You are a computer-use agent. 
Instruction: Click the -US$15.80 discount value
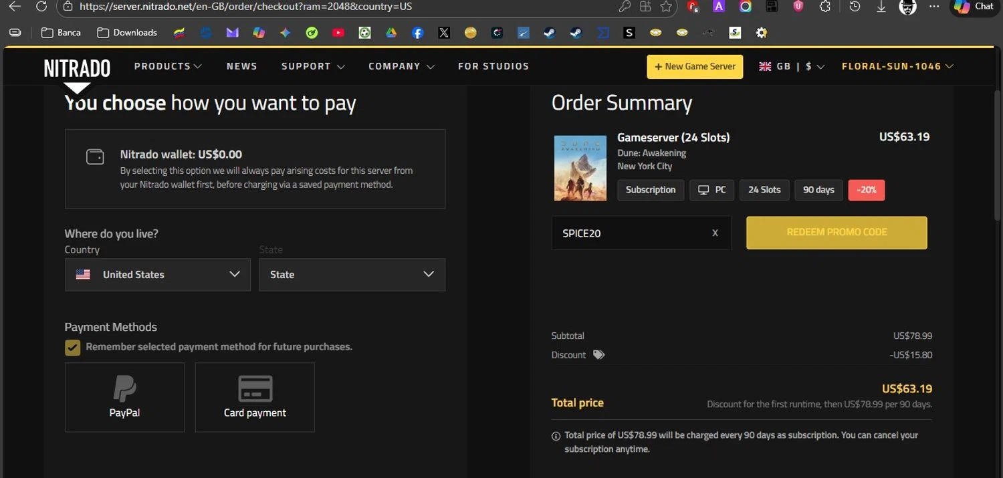pos(911,355)
